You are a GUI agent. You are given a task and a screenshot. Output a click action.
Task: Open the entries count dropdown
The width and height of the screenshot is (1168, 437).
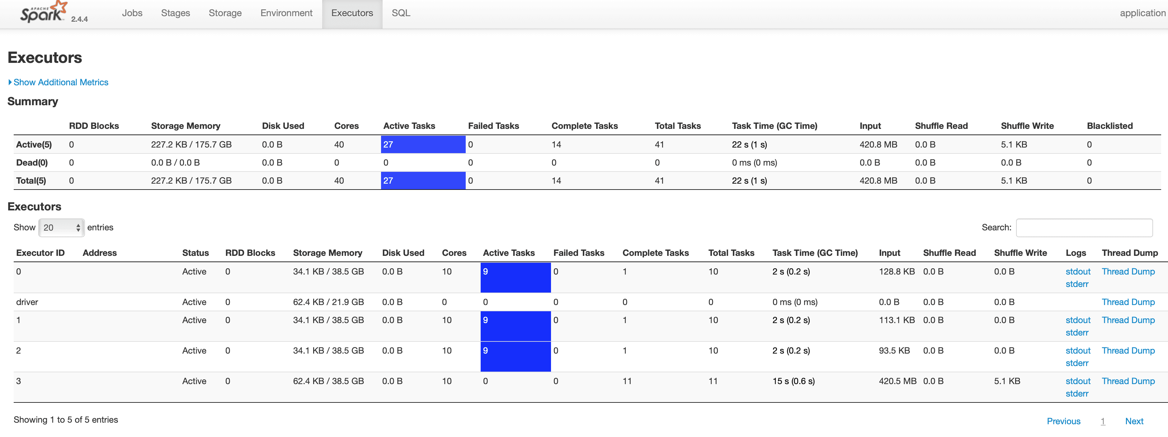61,228
